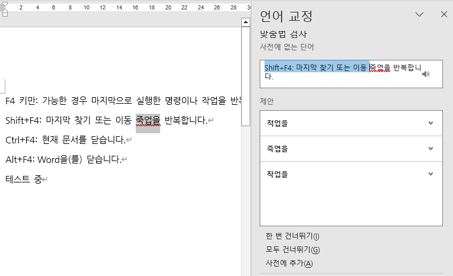Click the 제안 label
This screenshot has height=276, width=453.
coord(267,101)
